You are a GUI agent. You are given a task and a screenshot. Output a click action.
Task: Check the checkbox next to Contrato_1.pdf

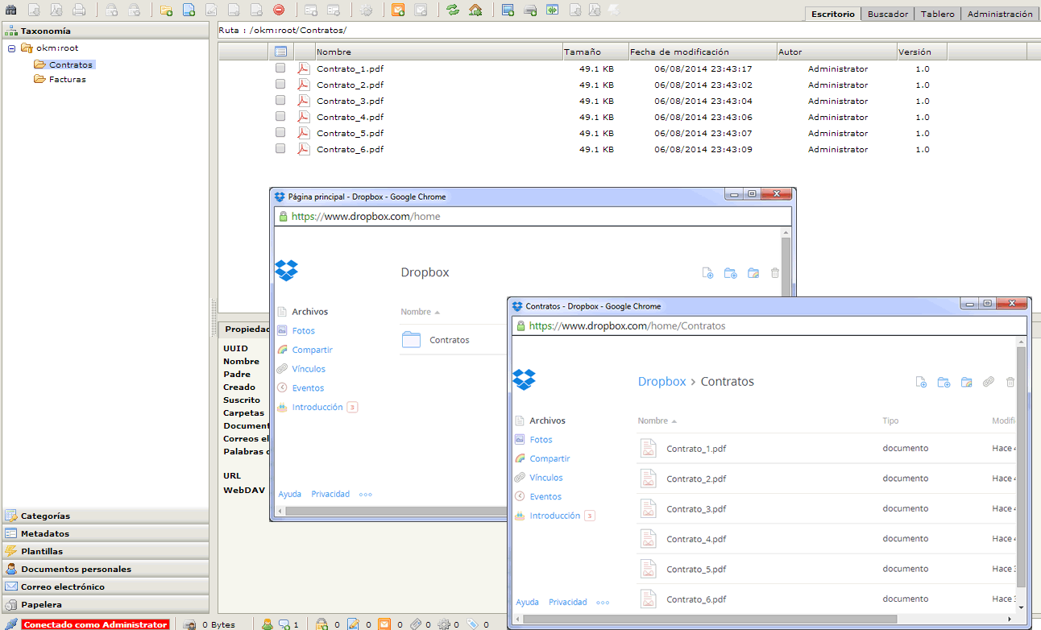pyautogui.click(x=280, y=68)
